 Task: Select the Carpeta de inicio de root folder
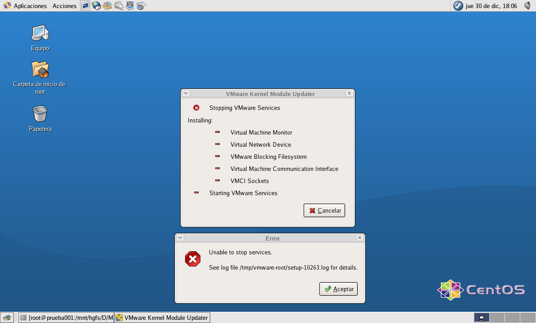point(40,78)
